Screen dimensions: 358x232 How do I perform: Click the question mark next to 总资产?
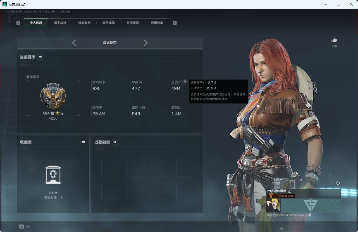click(185, 82)
